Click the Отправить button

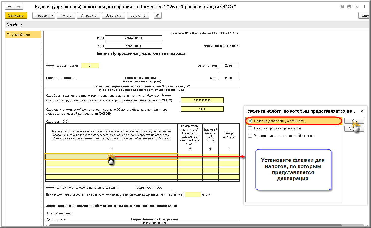pyautogui.click(x=88, y=15)
